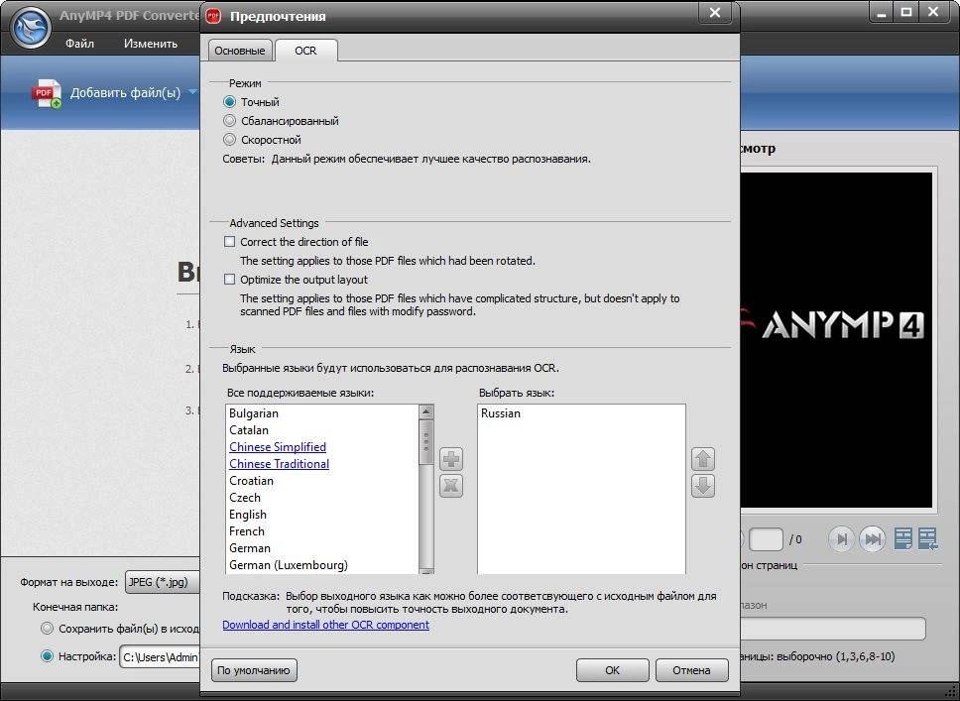Click the first page layout icon in preview

click(903, 538)
